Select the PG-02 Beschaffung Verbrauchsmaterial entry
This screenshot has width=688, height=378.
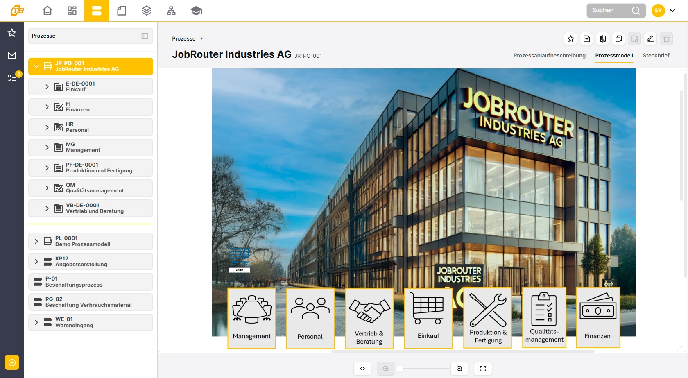point(91,302)
